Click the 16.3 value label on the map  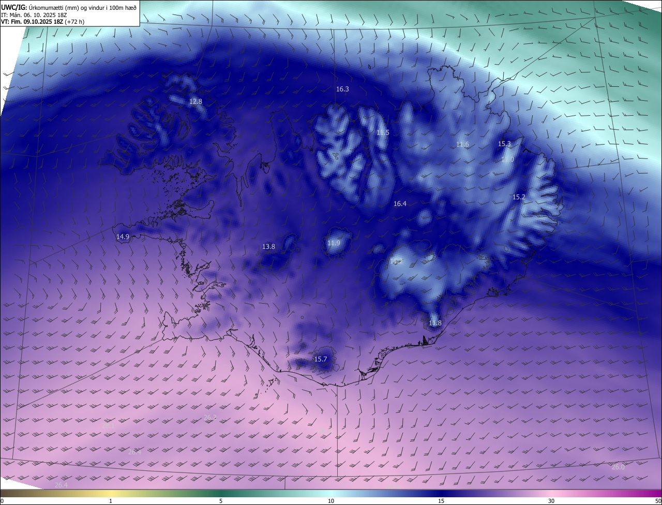point(342,89)
